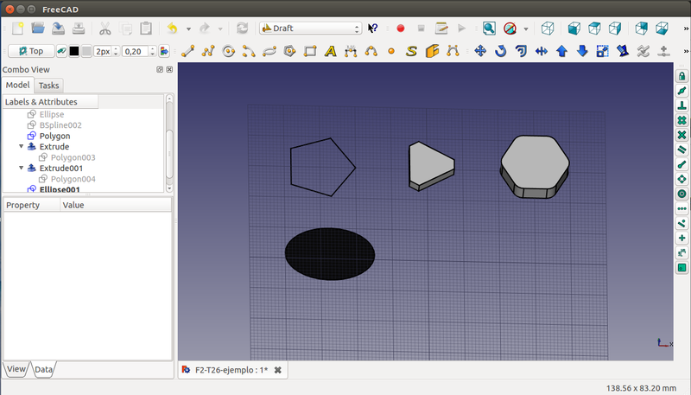Choose the Draft Circle tool

[x=229, y=51]
